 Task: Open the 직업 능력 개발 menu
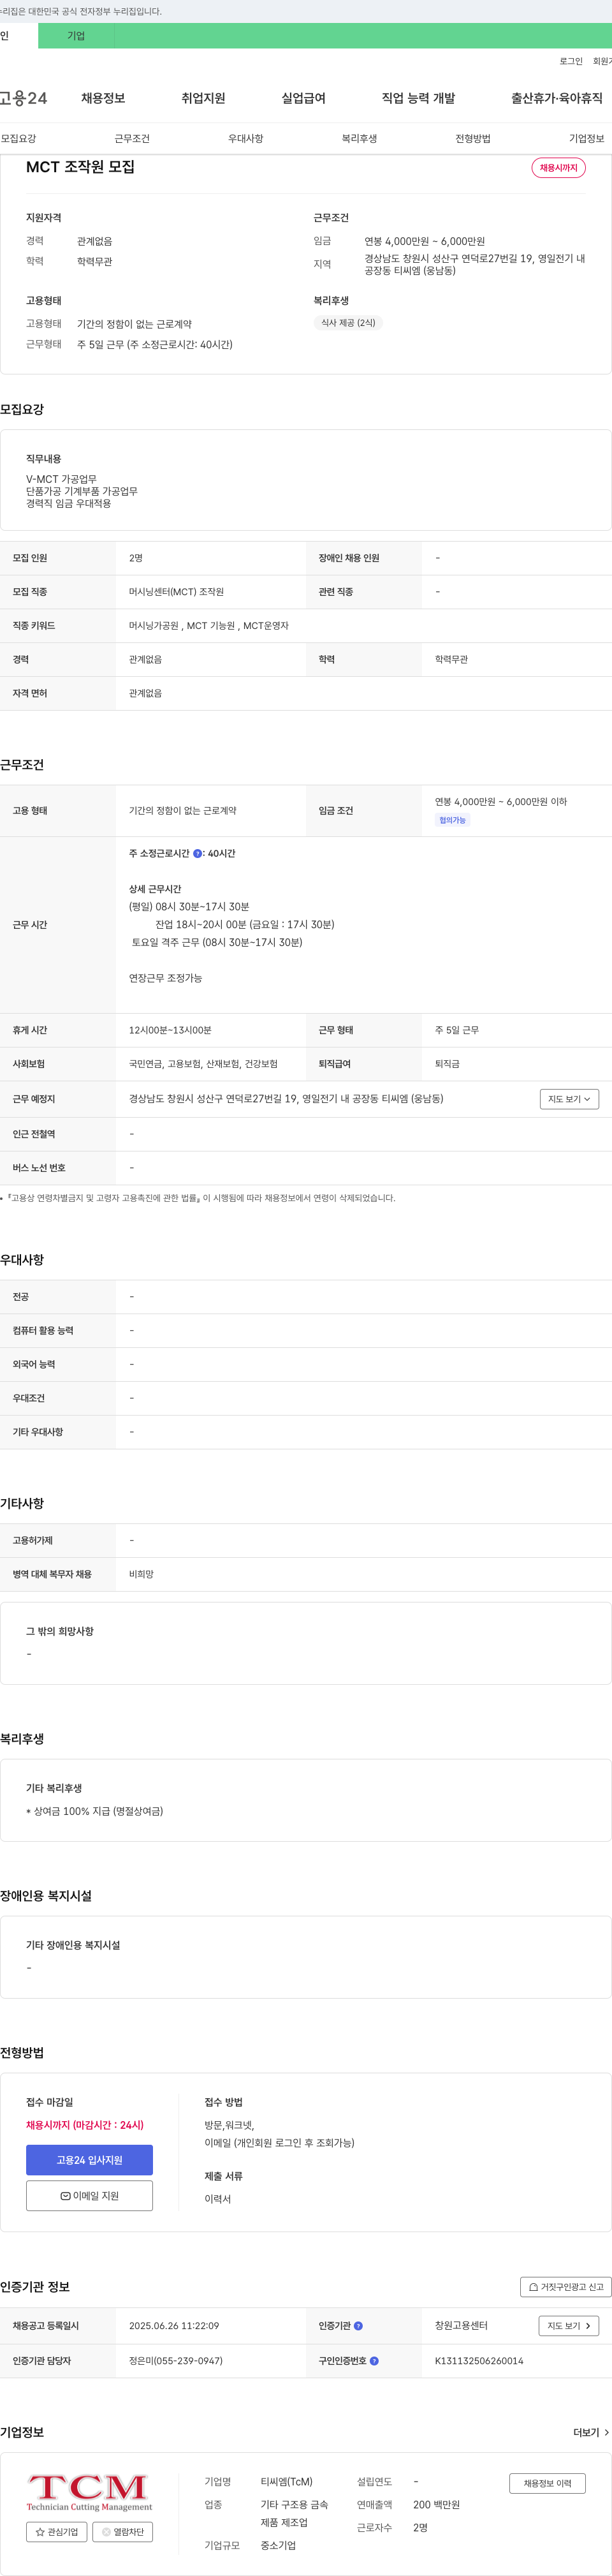coord(418,98)
